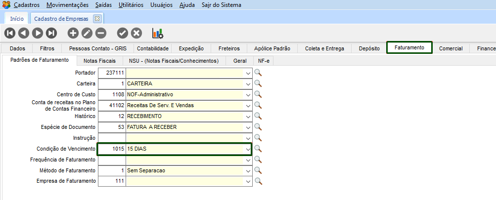Click the Portador code input field
The height and width of the screenshot is (200, 496).
(112, 73)
